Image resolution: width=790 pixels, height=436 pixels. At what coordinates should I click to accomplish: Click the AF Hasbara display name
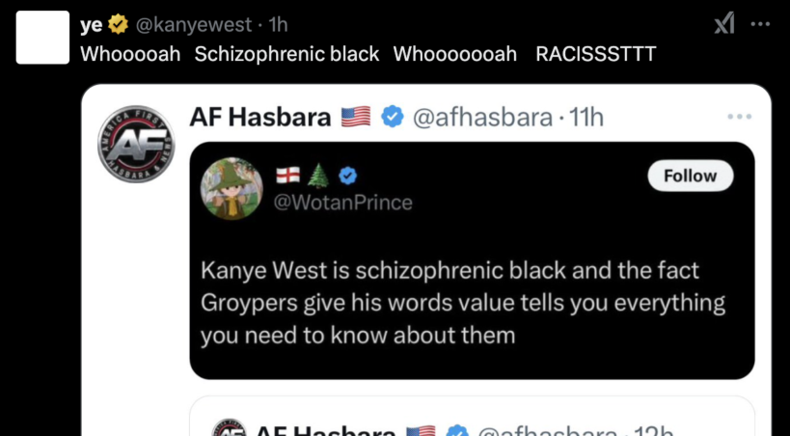pyautogui.click(x=259, y=118)
